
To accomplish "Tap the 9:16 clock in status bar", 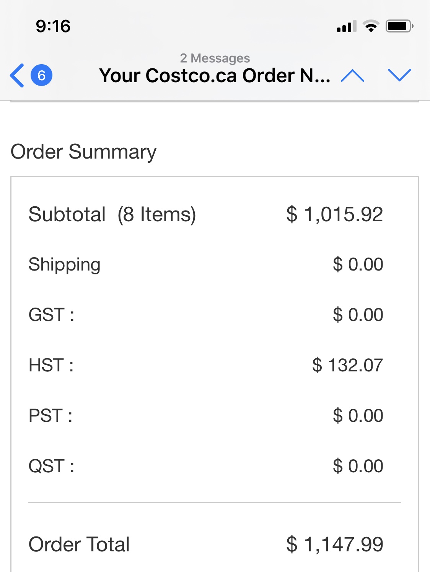I will 53,26.
